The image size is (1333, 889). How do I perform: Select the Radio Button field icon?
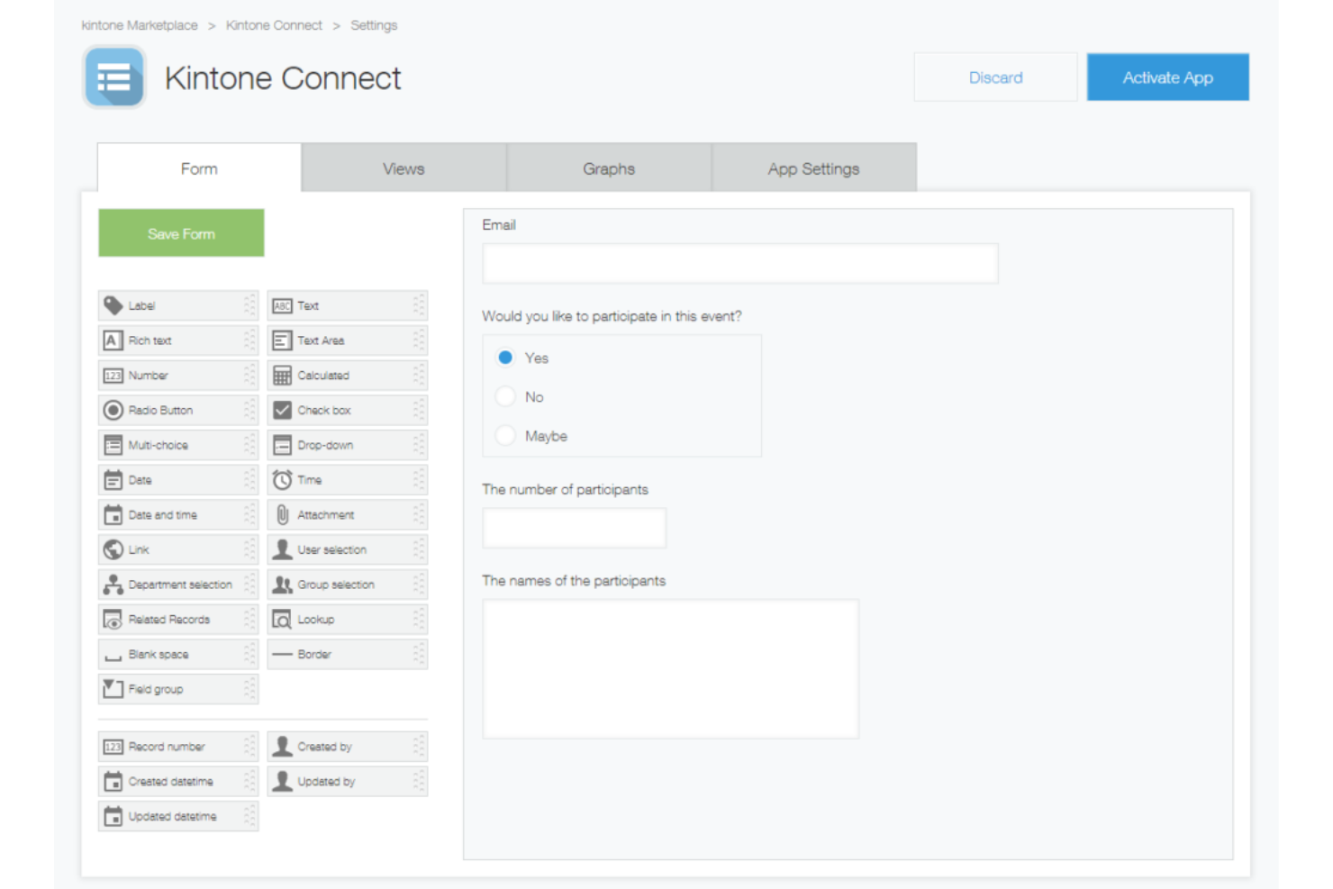click(x=113, y=410)
